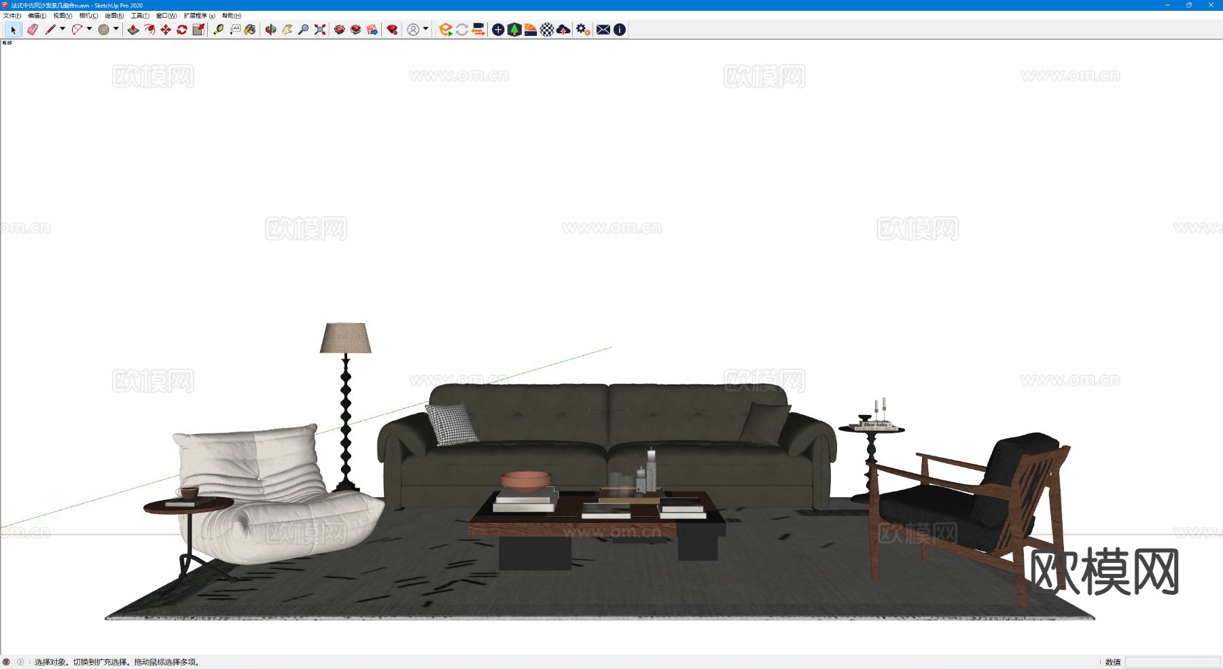This screenshot has width=1223, height=669.
Task: Open the 帮助(H) menu
Action: [232, 16]
